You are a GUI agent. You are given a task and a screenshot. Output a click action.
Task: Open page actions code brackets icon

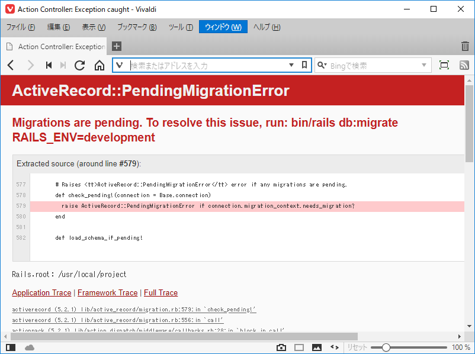click(335, 347)
